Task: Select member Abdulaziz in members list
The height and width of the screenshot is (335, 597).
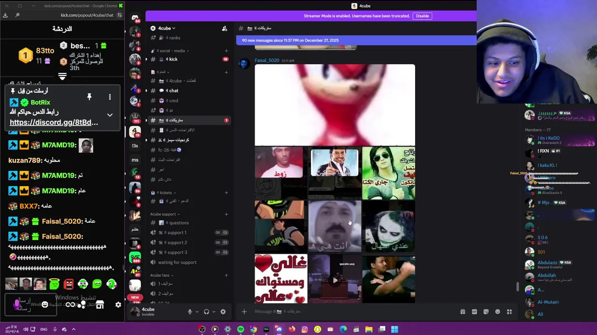Action: click(548, 262)
